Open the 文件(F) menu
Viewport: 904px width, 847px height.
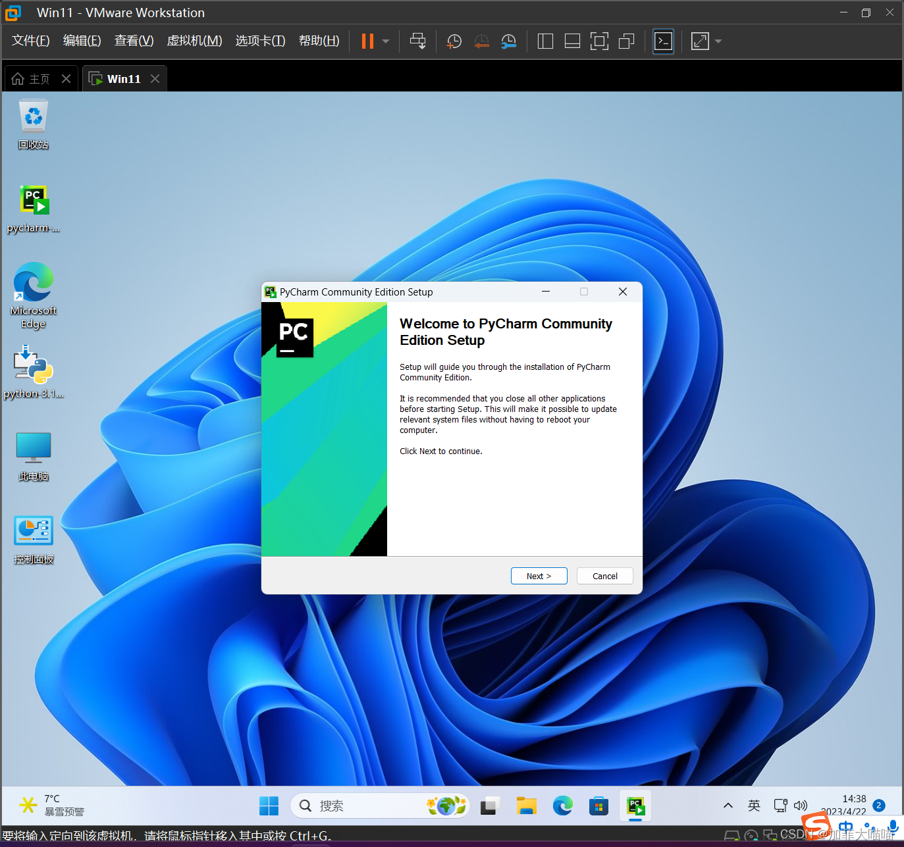[x=31, y=41]
